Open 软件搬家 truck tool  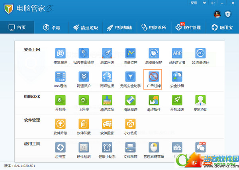[107, 127]
